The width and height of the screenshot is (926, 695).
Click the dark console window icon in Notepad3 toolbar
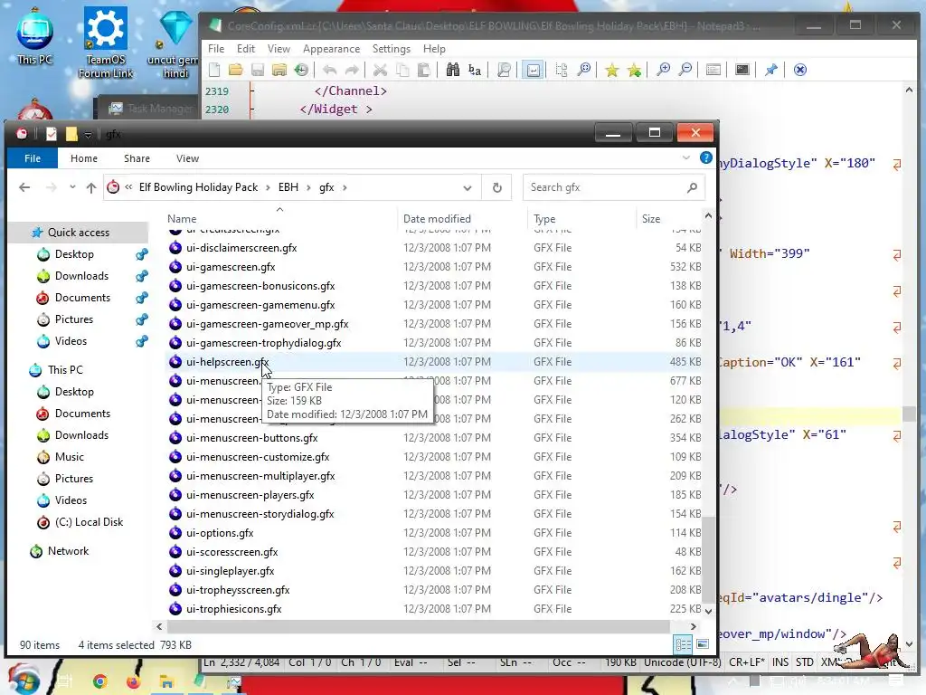pyautogui.click(x=742, y=70)
